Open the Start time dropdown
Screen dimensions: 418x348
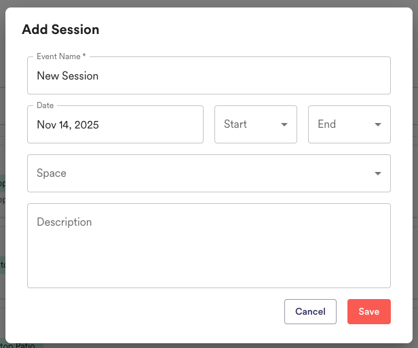256,124
